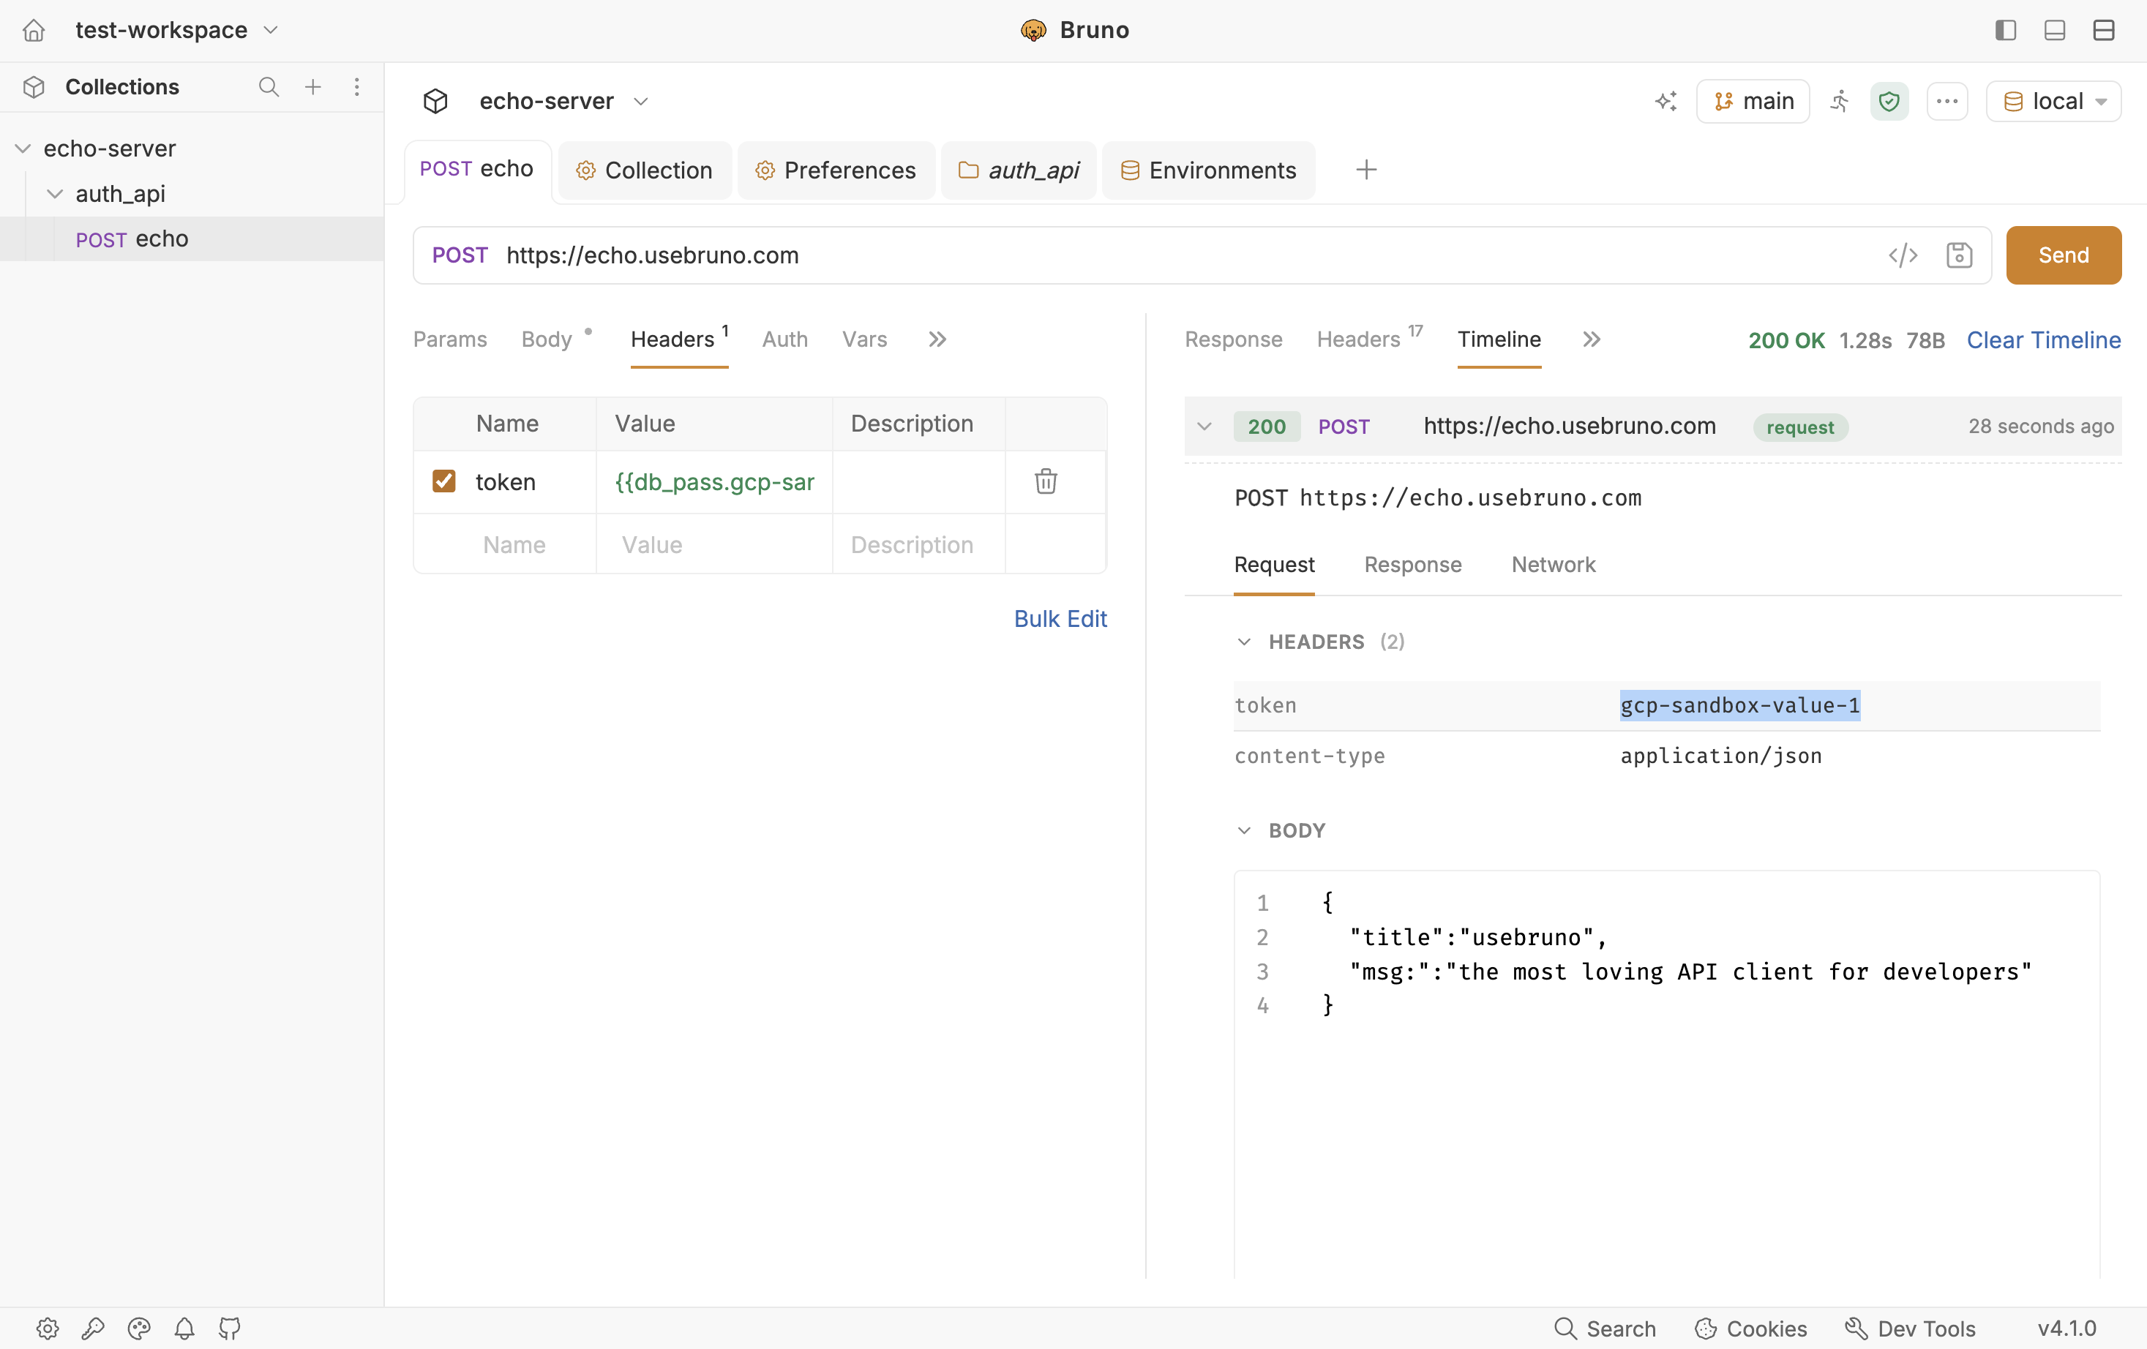Click the application/json header value
The image size is (2147, 1349).
pyautogui.click(x=1721, y=756)
